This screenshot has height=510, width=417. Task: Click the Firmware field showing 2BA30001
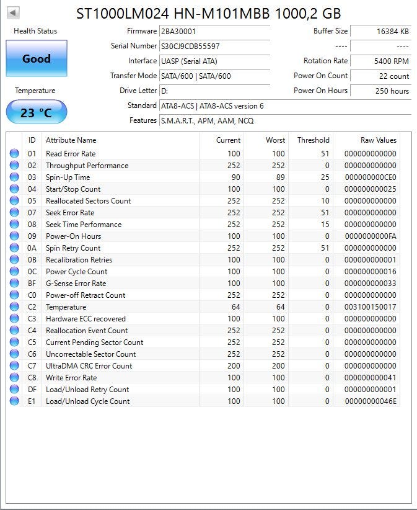pyautogui.click(x=214, y=31)
